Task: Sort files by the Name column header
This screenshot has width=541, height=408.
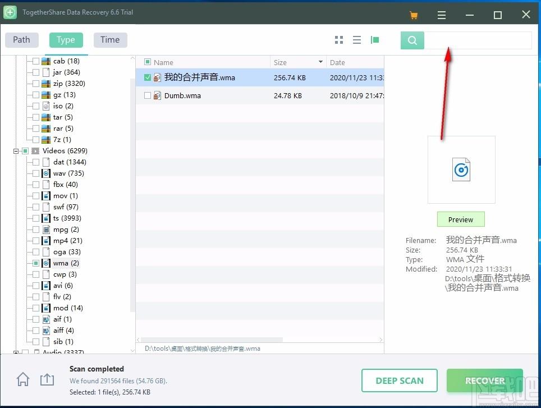Action: (x=163, y=62)
